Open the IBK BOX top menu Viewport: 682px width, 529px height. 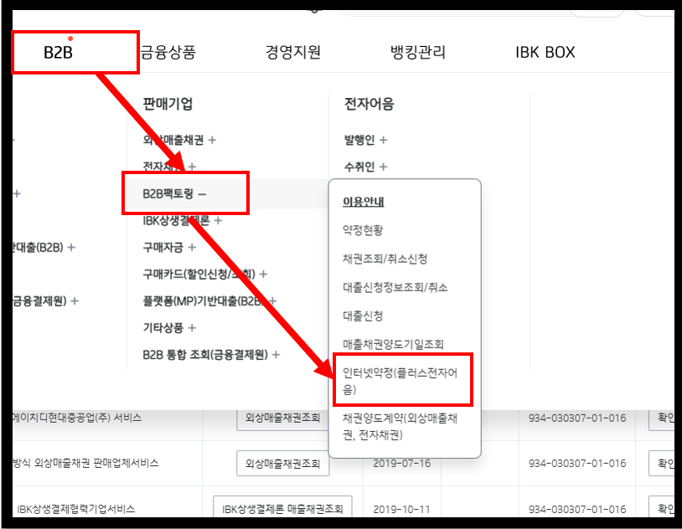pos(545,52)
